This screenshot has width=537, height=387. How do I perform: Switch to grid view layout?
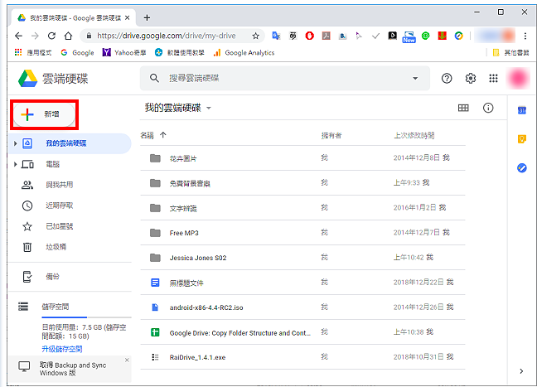463,108
